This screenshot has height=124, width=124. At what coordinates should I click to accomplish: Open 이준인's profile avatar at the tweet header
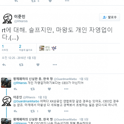point(7,19)
